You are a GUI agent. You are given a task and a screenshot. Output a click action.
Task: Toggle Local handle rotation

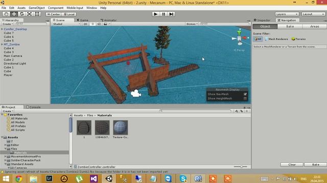pos(69,14)
